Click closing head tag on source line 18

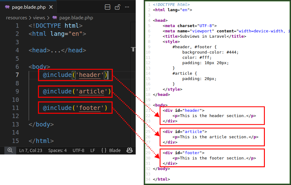pos(162,95)
